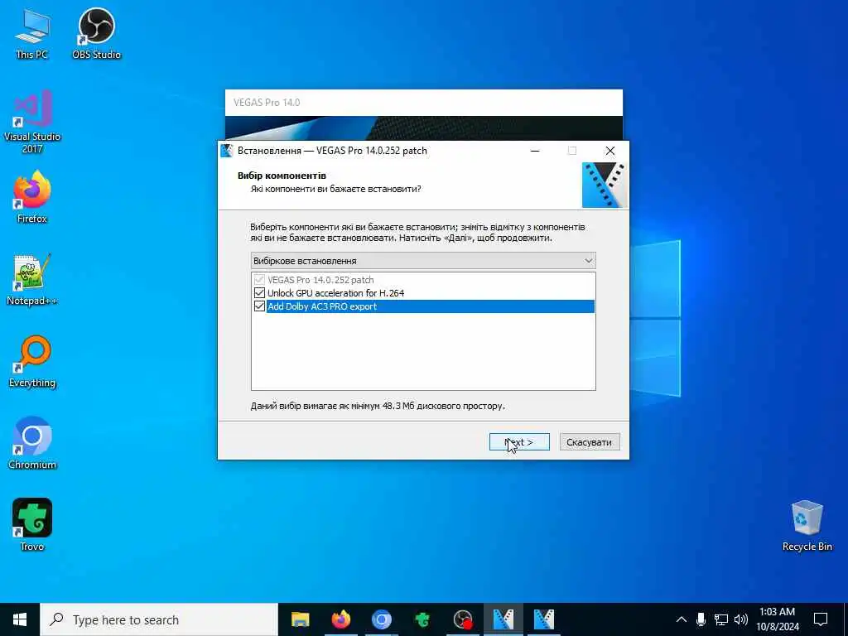Close the VEGAS patch installer window
Viewport: 848px width, 636px height.
coord(610,151)
